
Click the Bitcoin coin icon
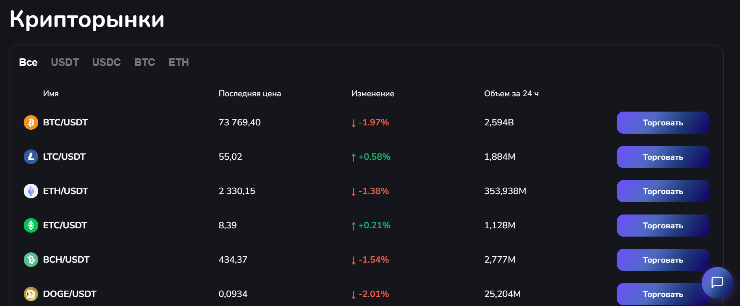(31, 123)
